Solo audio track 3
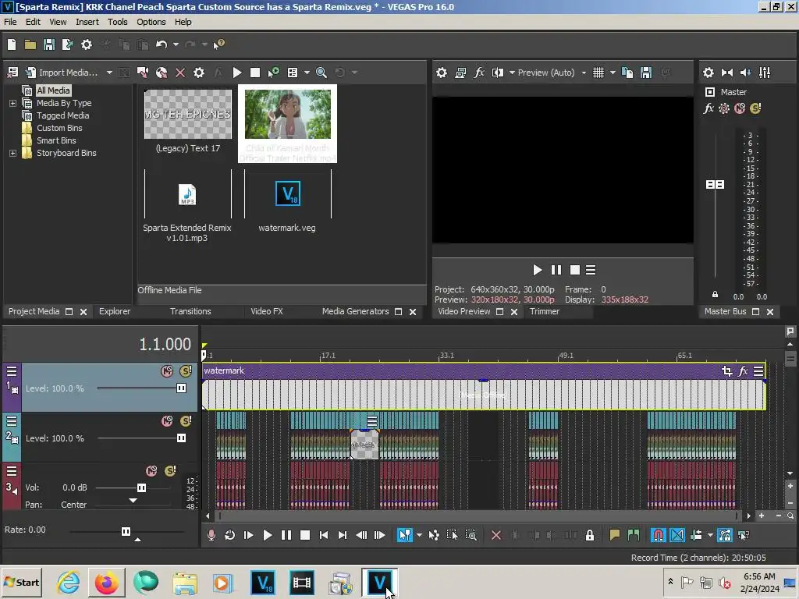 pos(170,470)
